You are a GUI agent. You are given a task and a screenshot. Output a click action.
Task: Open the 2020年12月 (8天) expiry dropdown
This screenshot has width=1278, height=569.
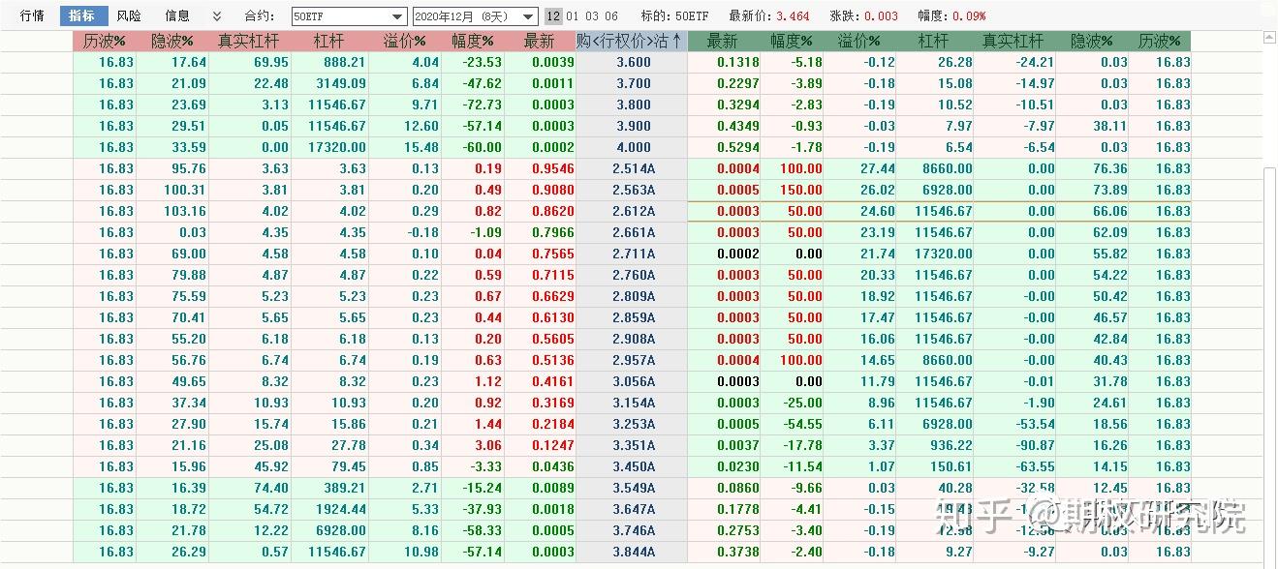(465, 15)
